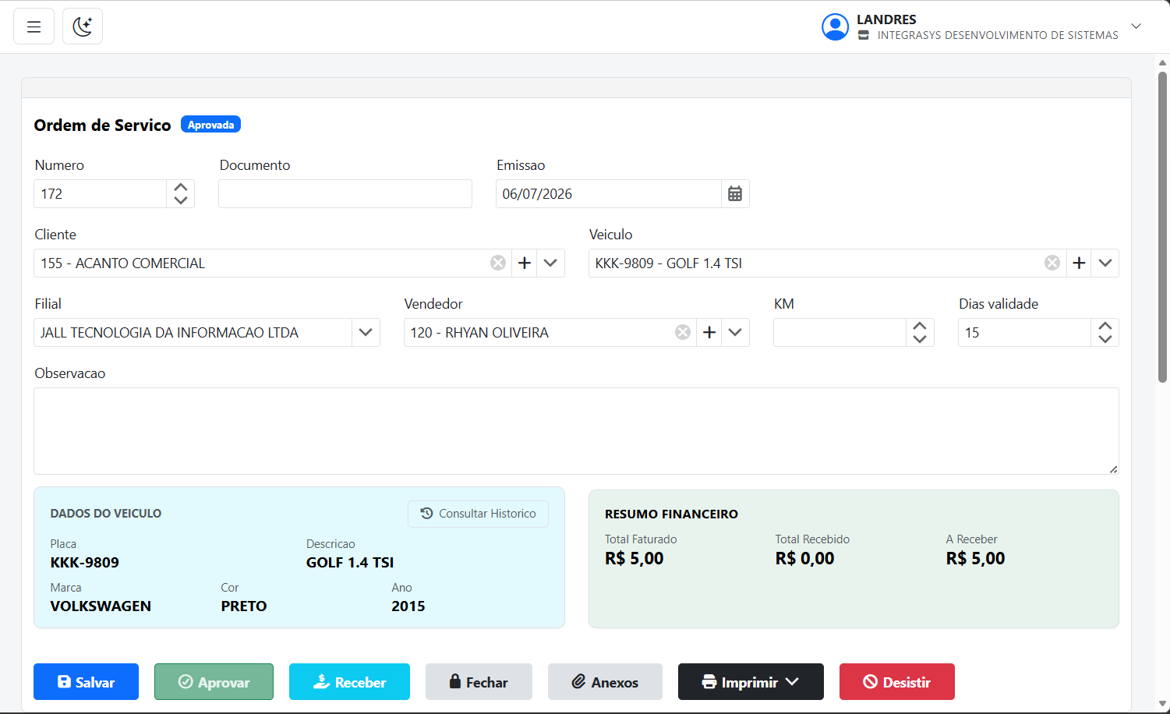Image resolution: width=1170 pixels, height=714 pixels.
Task: Increase the Numero value with up arrow
Action: [181, 187]
